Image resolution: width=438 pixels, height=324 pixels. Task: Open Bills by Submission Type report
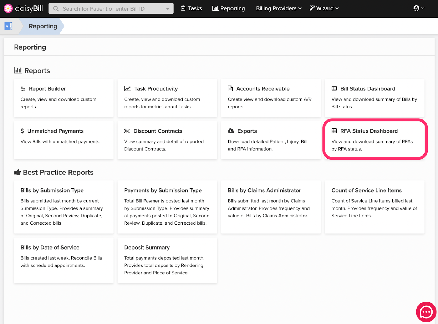point(52,190)
